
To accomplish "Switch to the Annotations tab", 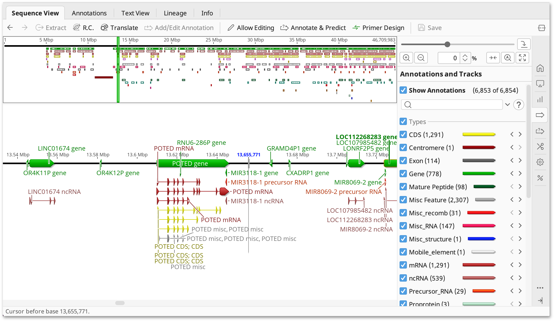I will coord(89,13).
